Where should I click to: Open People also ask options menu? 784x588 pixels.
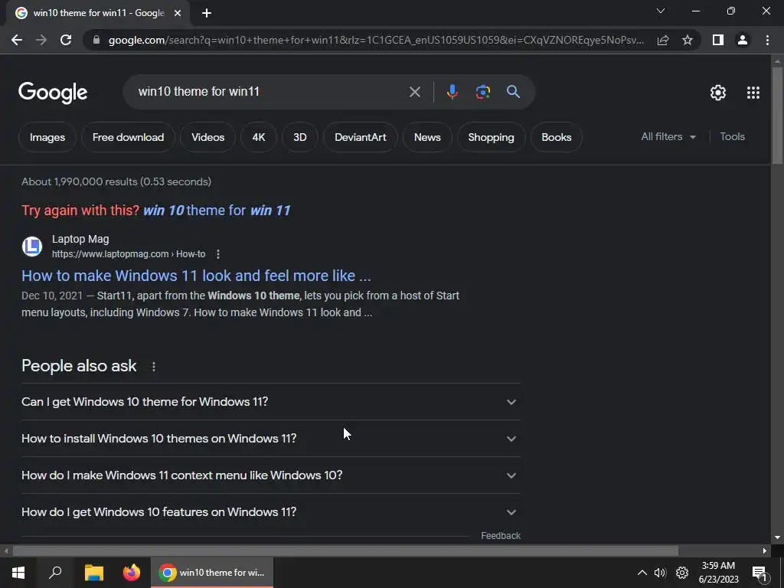pyautogui.click(x=153, y=367)
